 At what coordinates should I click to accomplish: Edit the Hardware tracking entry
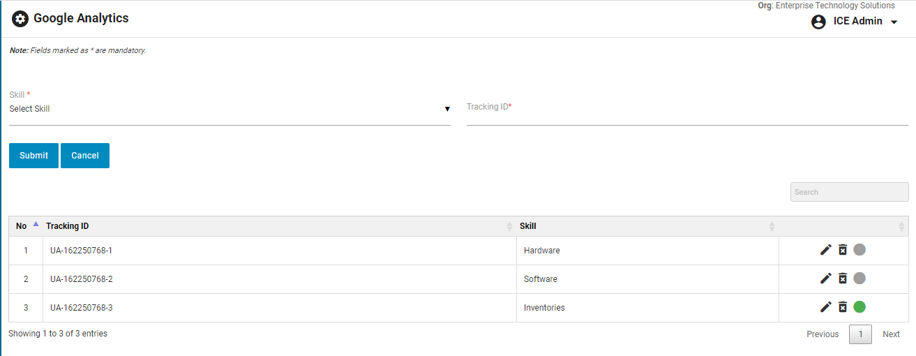(x=826, y=250)
